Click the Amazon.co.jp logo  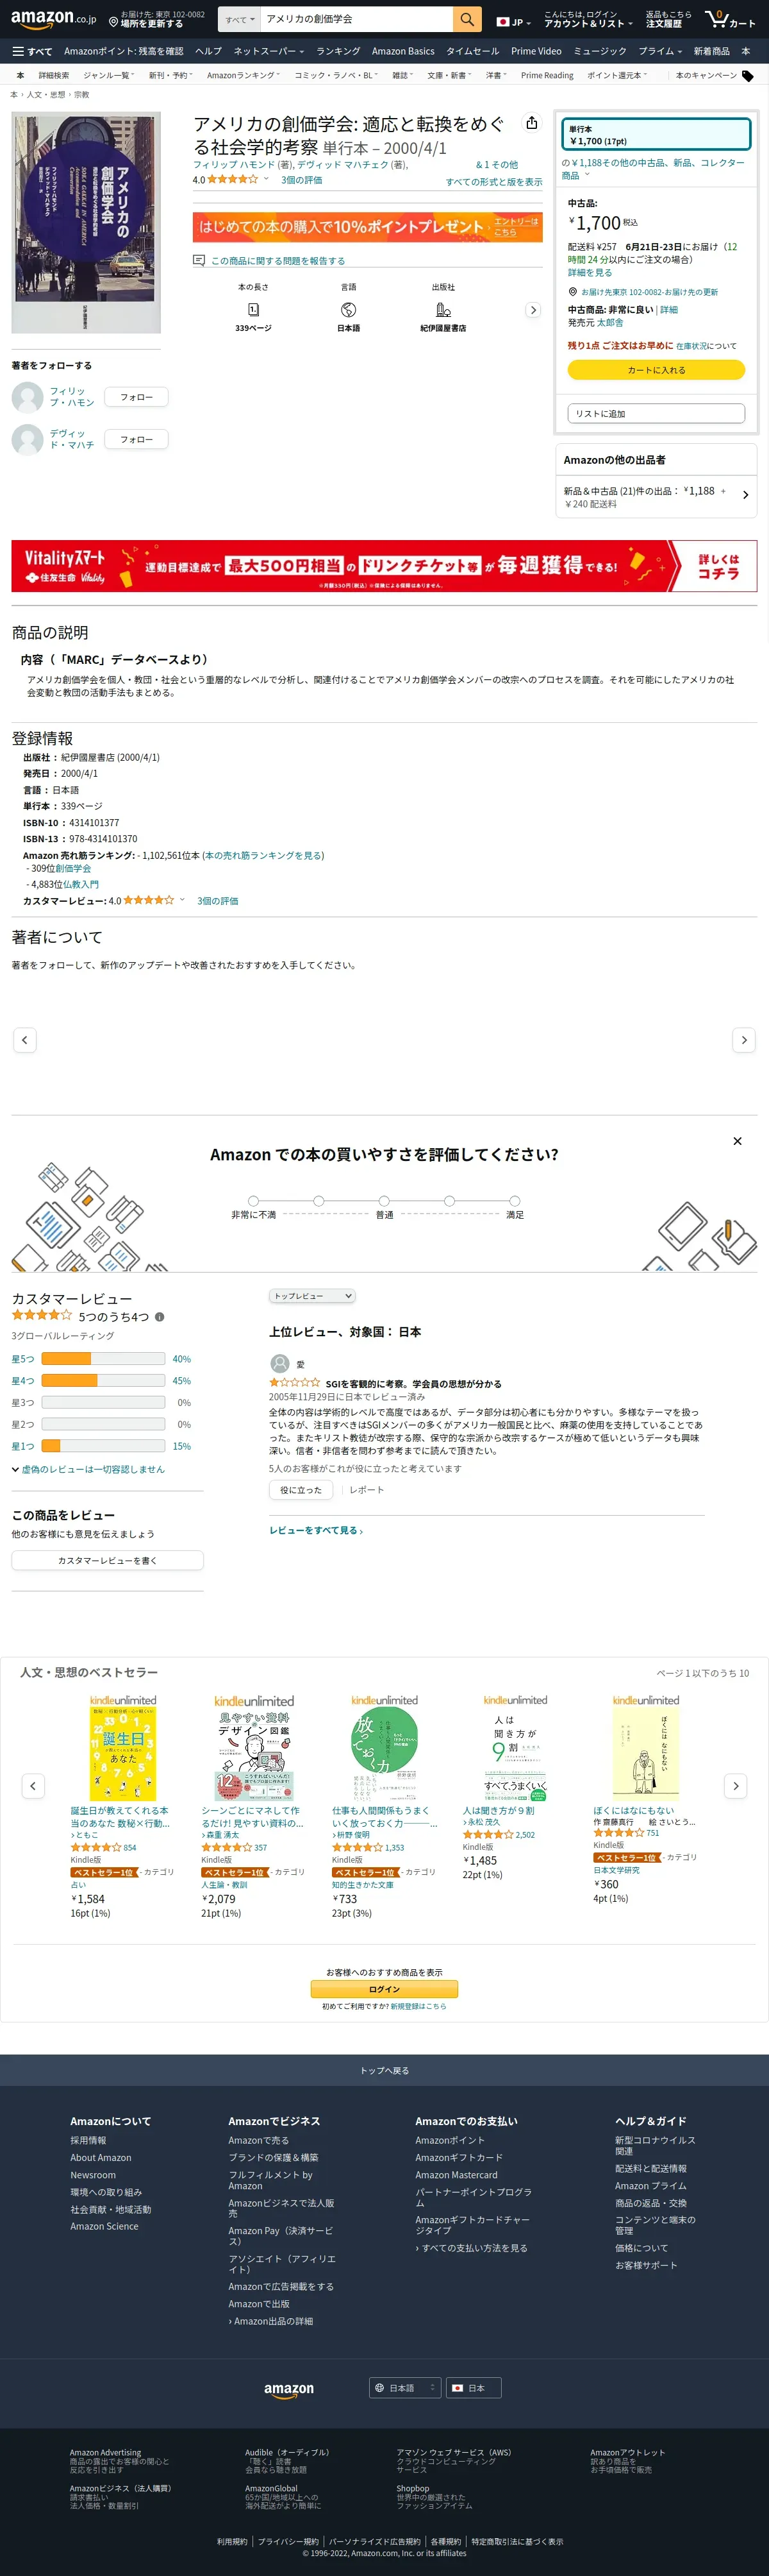54,19
